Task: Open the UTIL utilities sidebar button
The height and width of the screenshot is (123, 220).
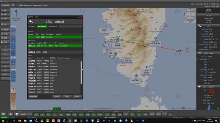Action: coord(5,42)
